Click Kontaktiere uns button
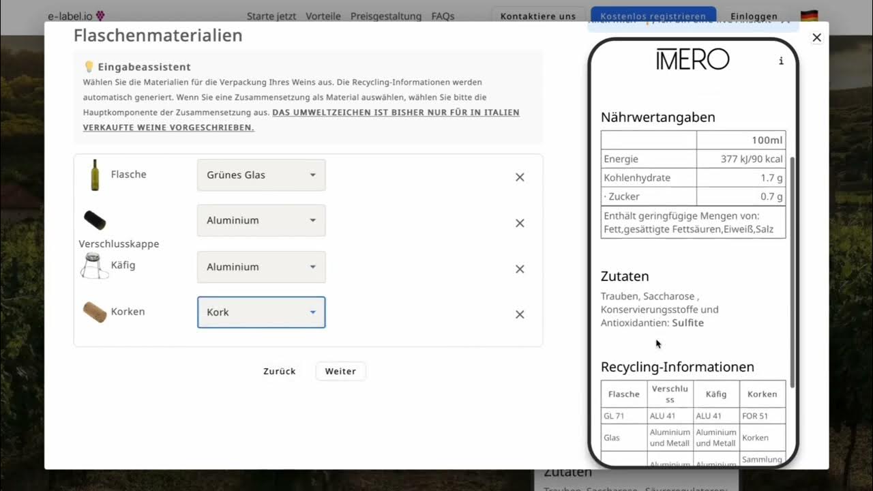 point(538,16)
